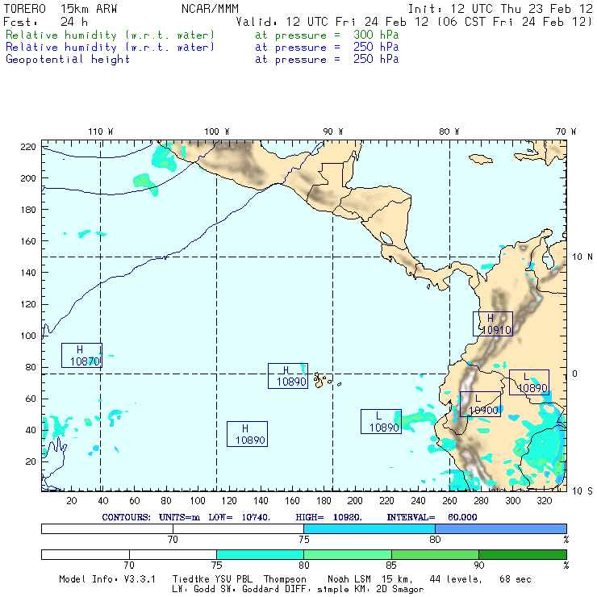Click the 'Valid: 12 UTC Fri 24 Feb 12' line
The image size is (597, 597).
click(333, 22)
